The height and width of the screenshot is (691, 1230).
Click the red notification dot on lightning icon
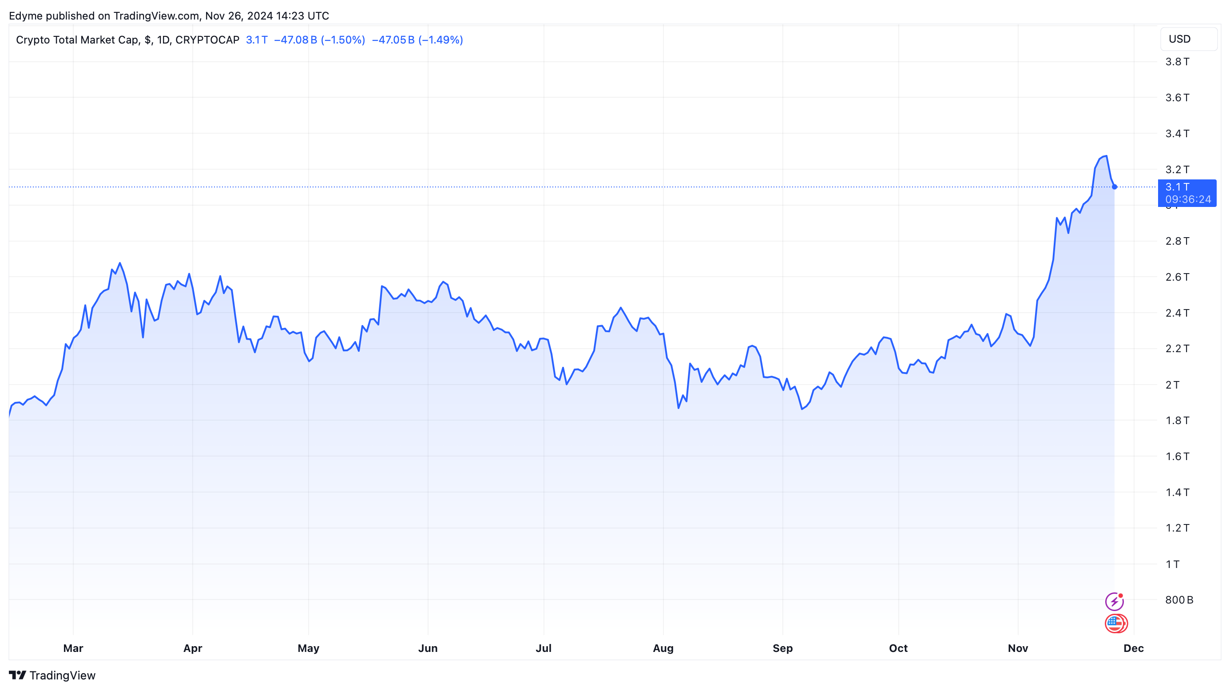click(1121, 596)
